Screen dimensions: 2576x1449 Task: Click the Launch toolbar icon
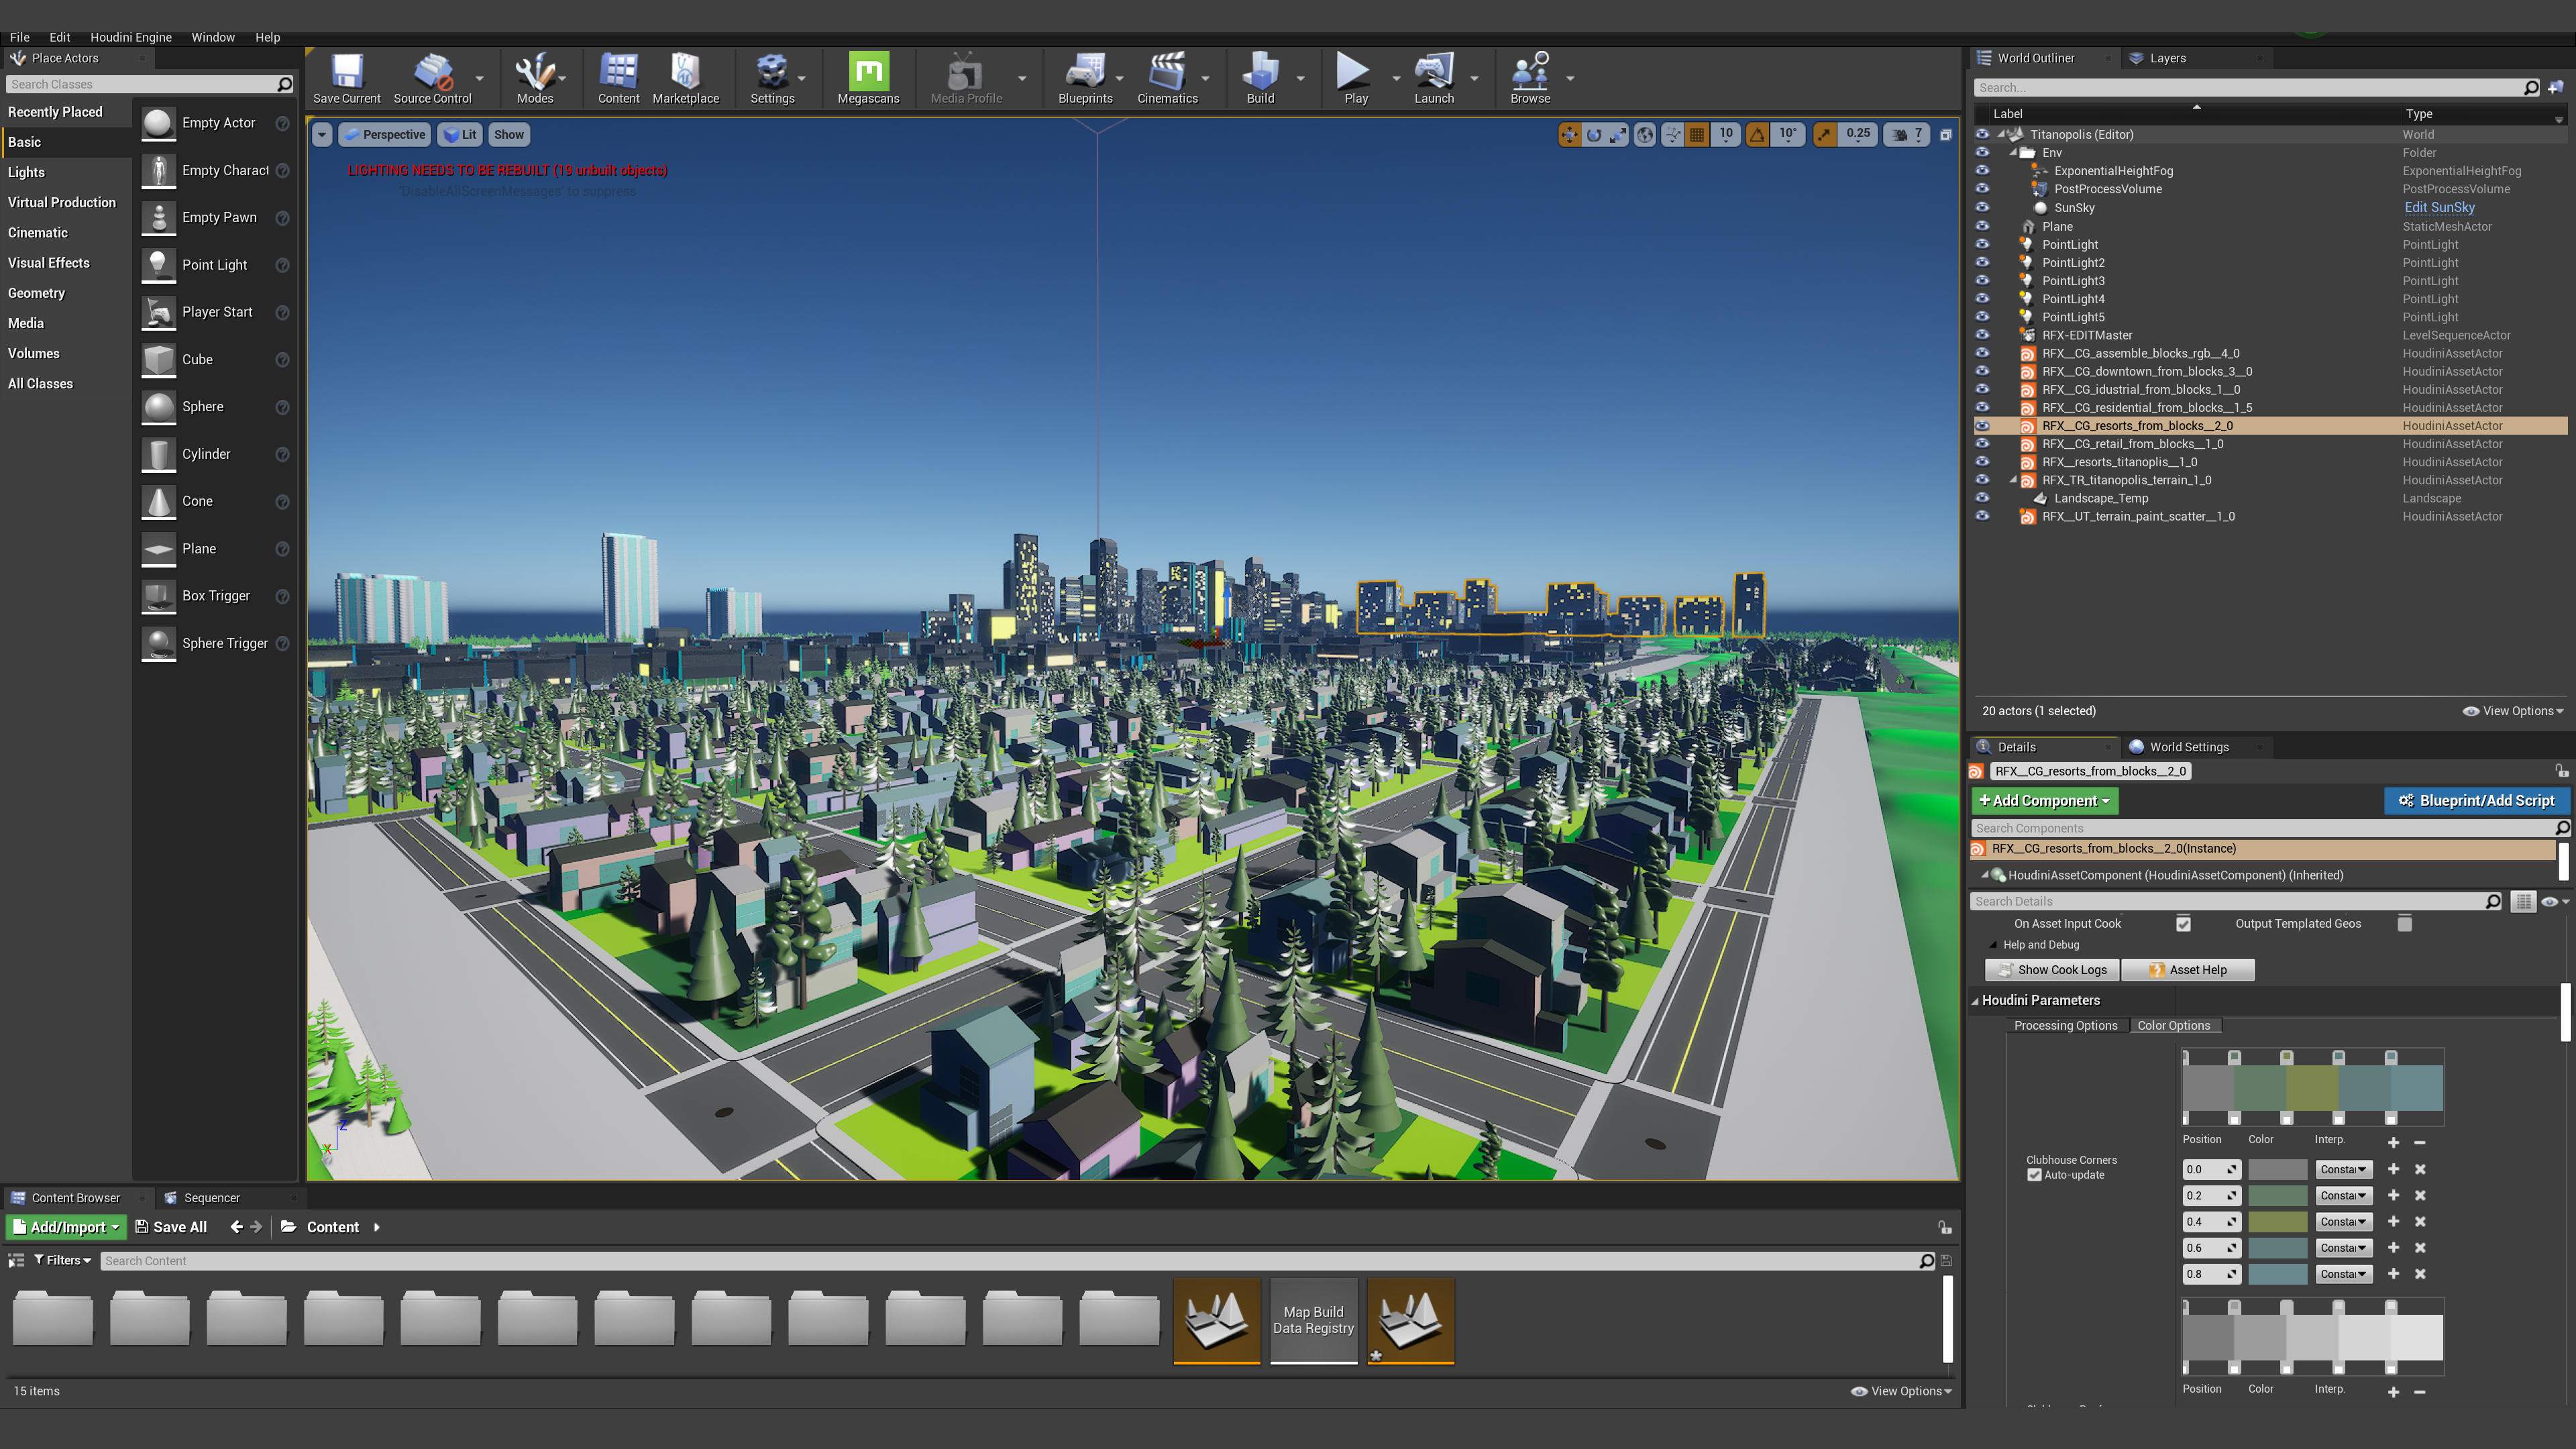tap(1433, 78)
